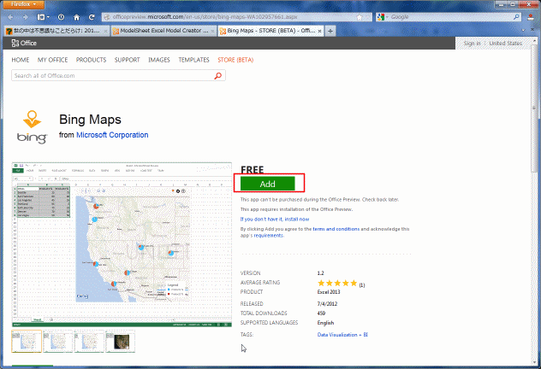Viewport: 541px width, 369px height.
Task: Select the first screenshot thumbnail
Action: click(26, 342)
